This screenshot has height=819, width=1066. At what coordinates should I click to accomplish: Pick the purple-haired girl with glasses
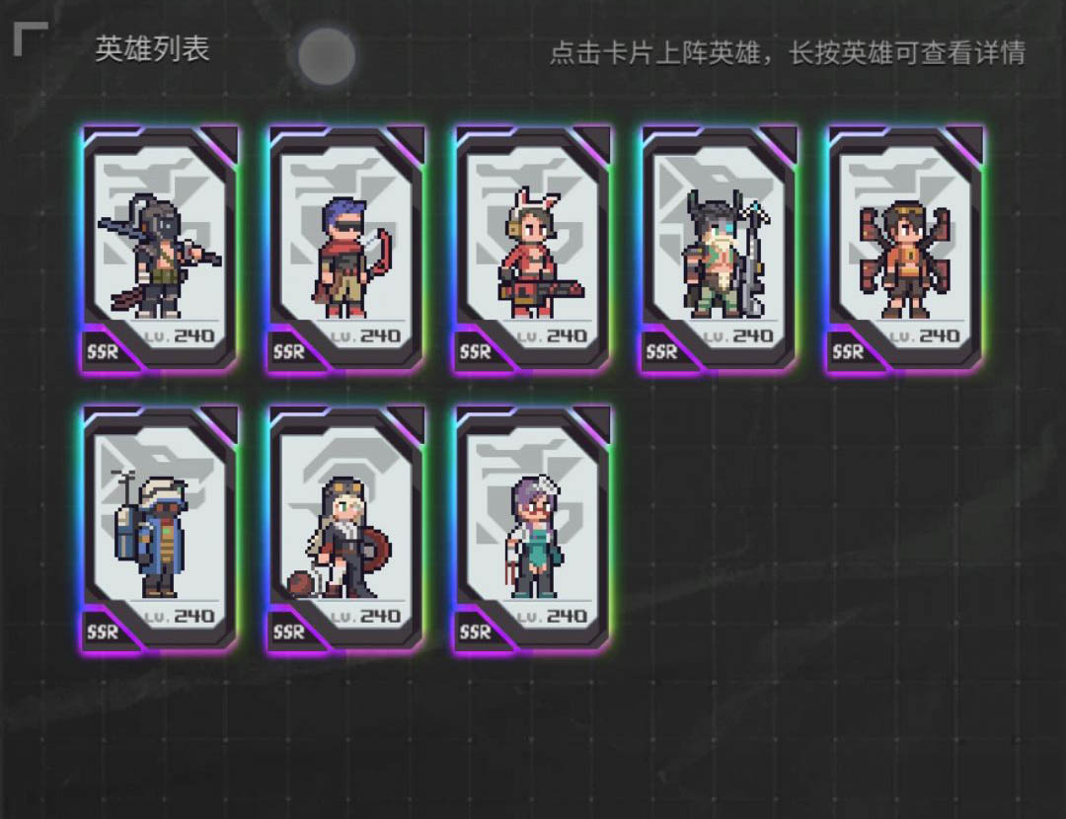[532, 530]
